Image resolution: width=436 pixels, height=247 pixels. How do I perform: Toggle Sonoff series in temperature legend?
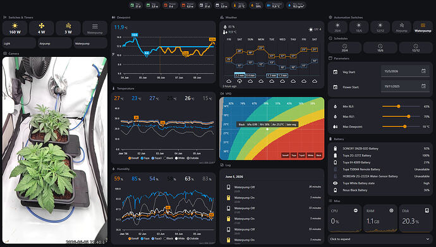tap(133, 158)
